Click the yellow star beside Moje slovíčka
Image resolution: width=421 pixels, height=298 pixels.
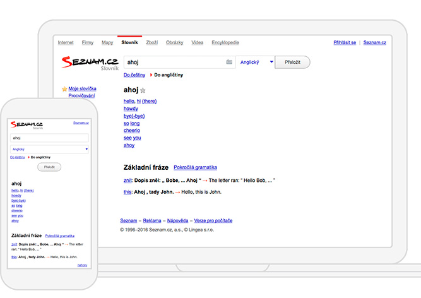pyautogui.click(x=64, y=89)
